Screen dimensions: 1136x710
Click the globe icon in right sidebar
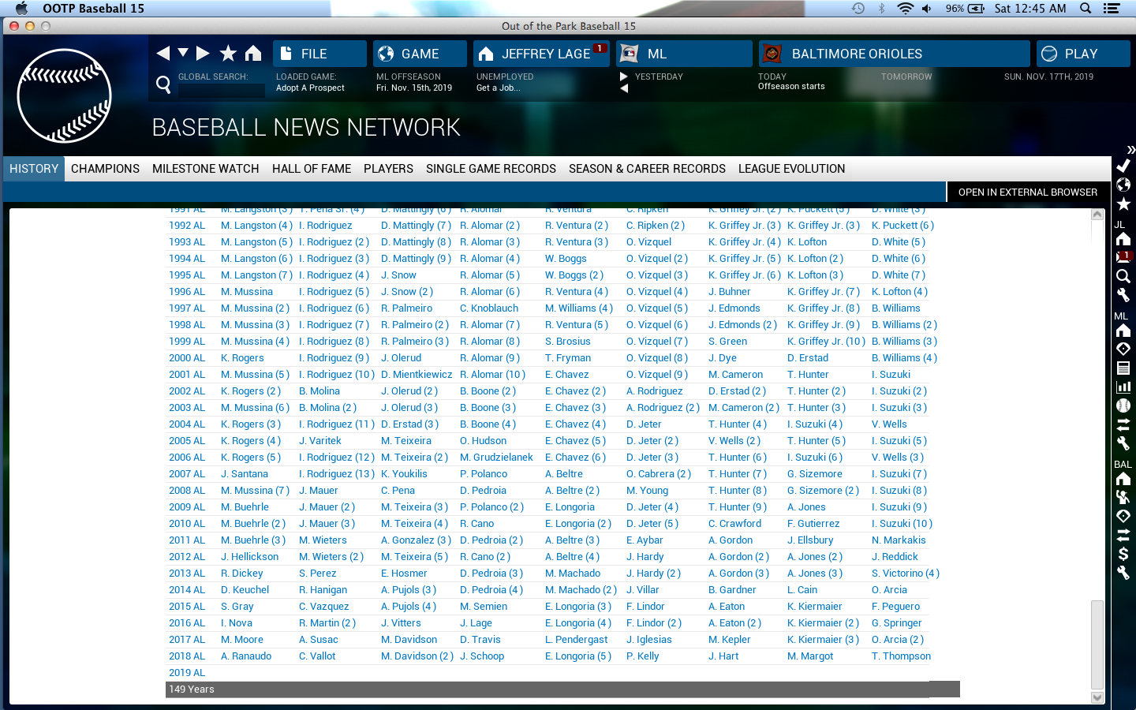[1123, 185]
